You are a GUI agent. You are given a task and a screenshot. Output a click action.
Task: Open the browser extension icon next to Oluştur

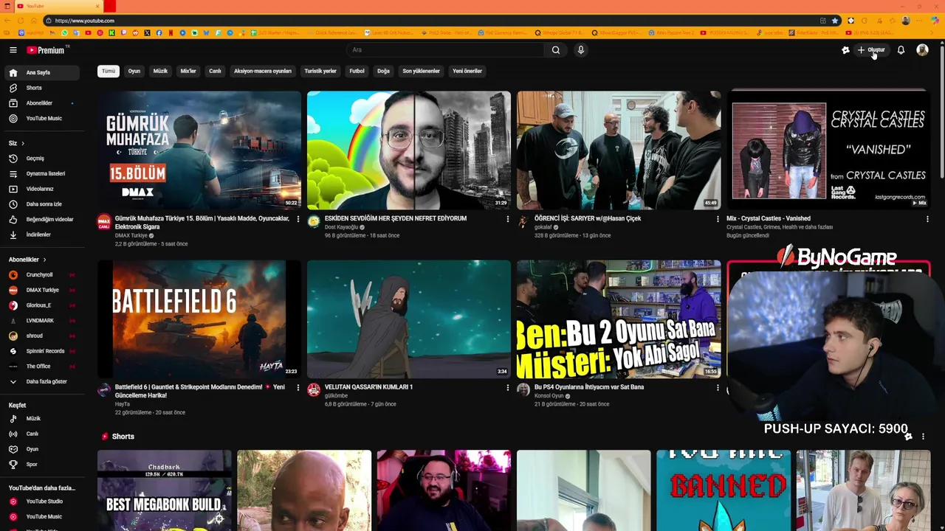click(x=845, y=50)
